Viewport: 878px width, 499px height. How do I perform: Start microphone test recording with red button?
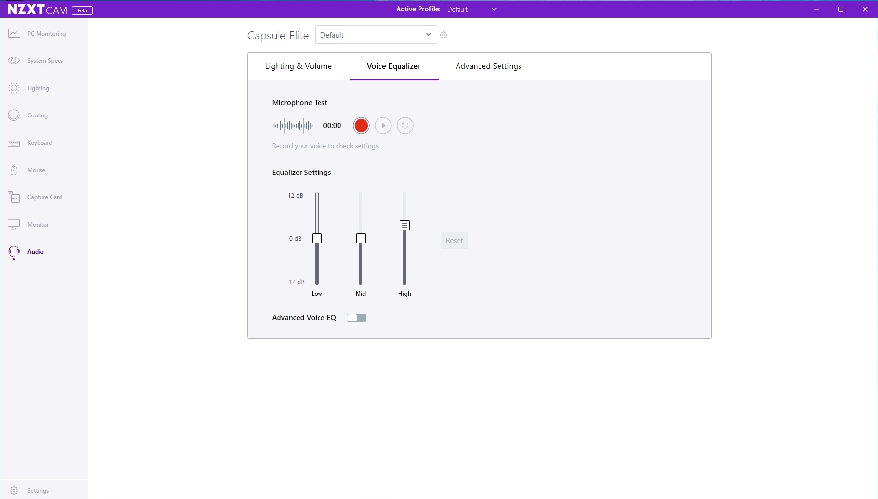361,126
